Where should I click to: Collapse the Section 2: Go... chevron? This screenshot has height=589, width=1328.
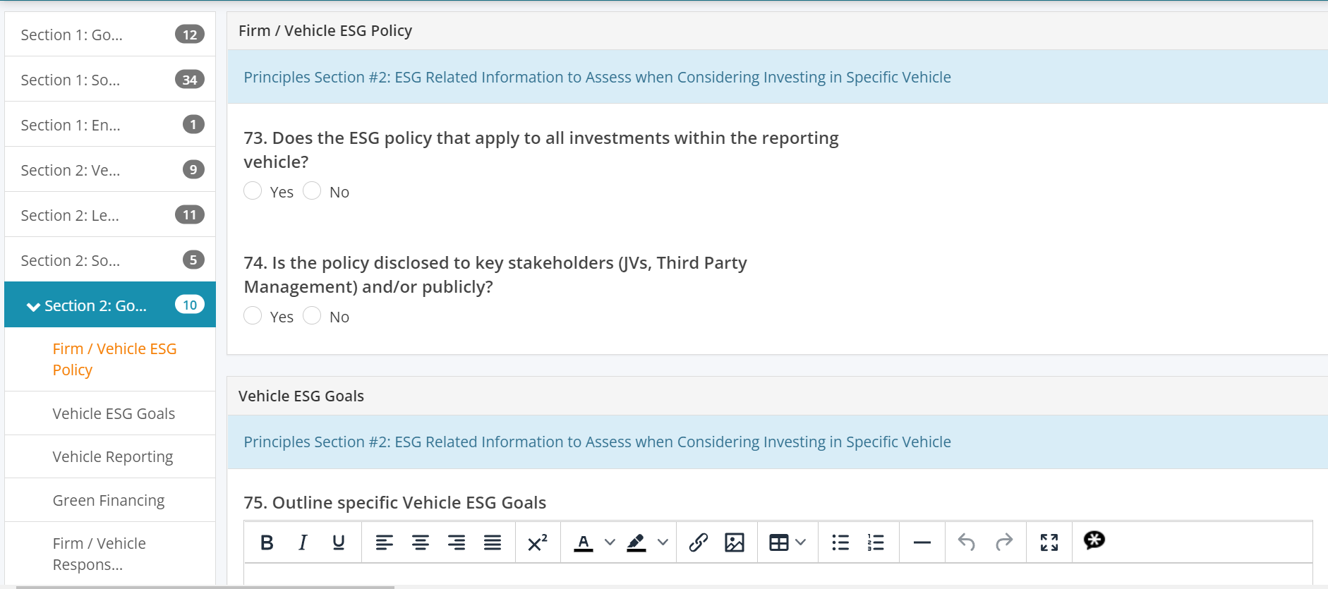[x=32, y=306]
